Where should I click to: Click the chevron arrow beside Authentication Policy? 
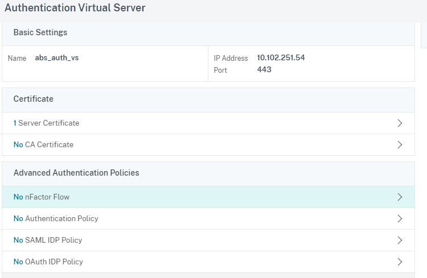(x=400, y=218)
